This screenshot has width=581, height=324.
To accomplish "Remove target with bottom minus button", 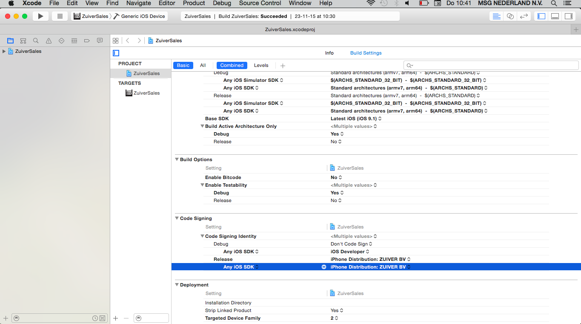I will pyautogui.click(x=126, y=318).
